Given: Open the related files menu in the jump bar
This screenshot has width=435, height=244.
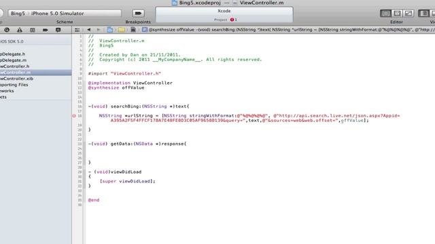Looking at the screenshot, I should [x=77, y=30].
